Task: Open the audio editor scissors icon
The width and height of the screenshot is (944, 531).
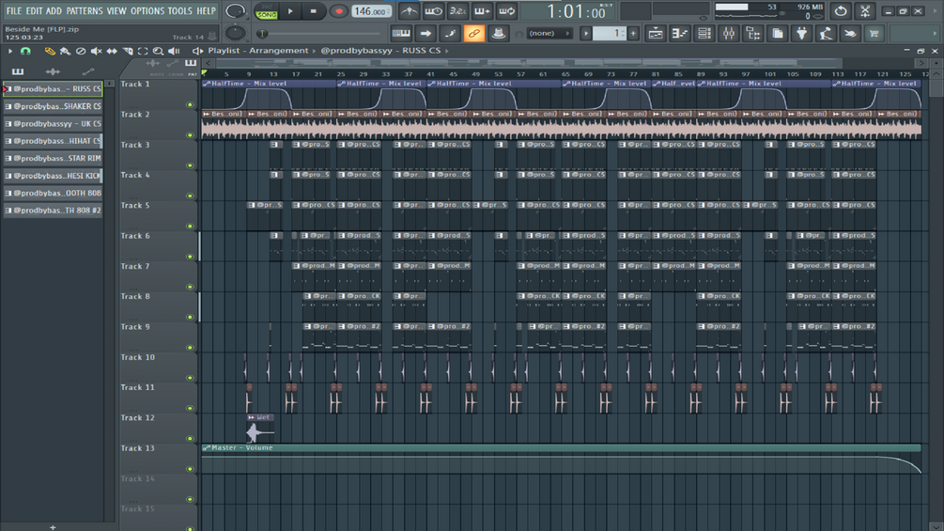Action: pos(865,11)
